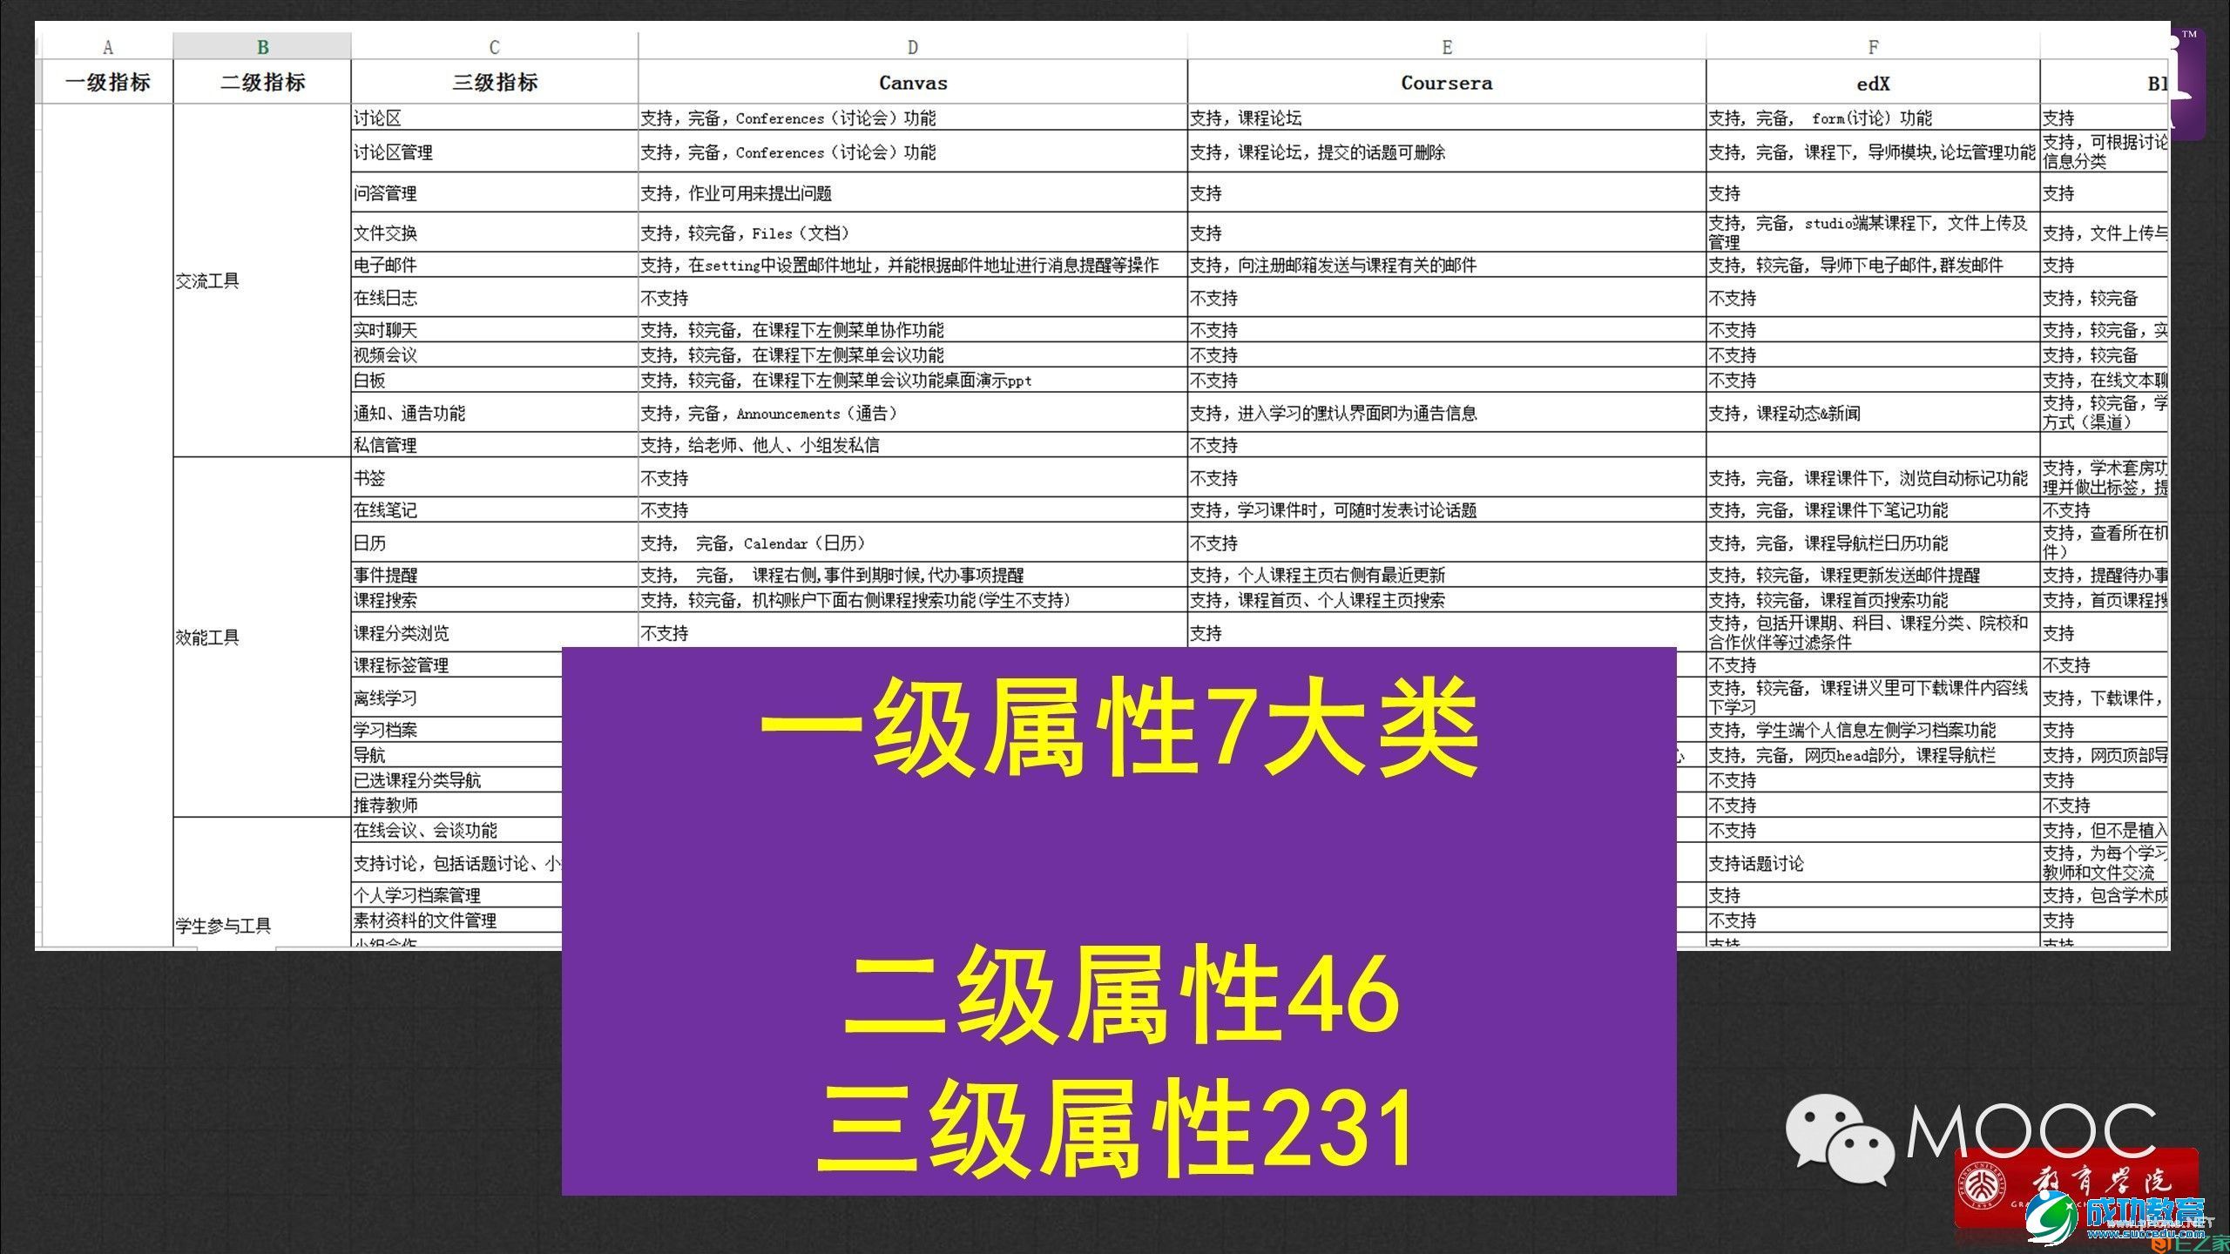Select column D header
2230x1254 pixels.
(x=912, y=47)
